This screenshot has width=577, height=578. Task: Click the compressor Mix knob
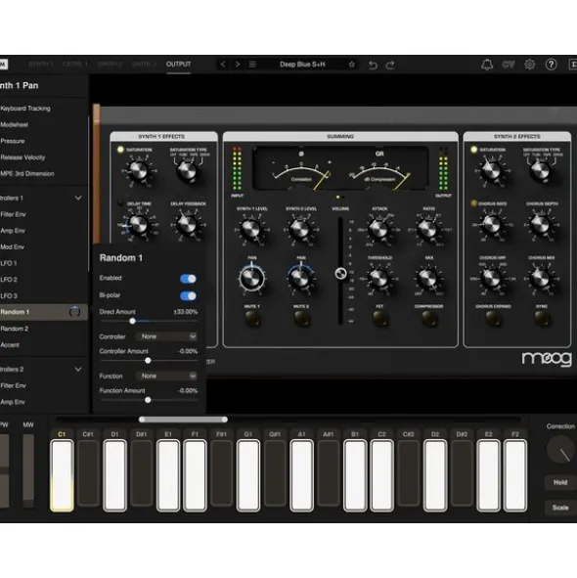(x=428, y=279)
